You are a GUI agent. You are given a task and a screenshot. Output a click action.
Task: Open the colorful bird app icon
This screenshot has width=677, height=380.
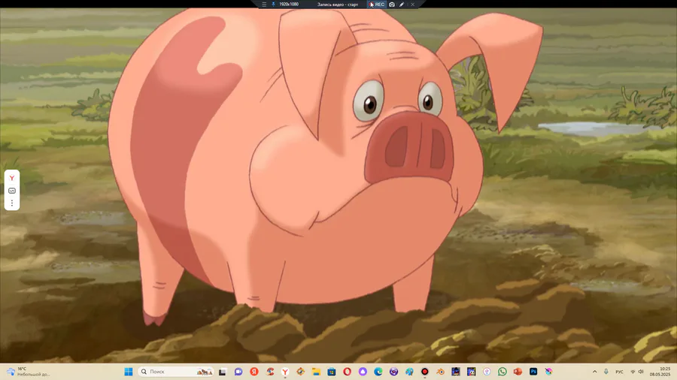[549, 372]
